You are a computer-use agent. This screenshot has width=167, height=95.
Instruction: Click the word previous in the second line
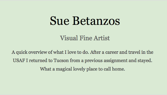point(93,61)
